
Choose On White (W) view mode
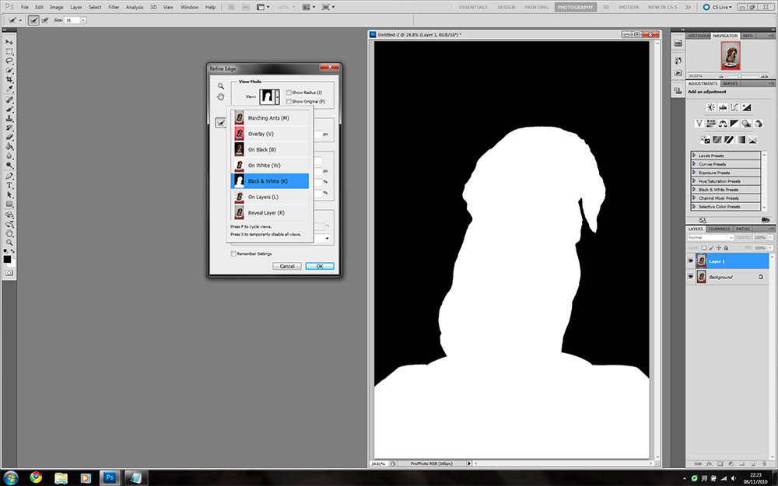[x=270, y=165]
